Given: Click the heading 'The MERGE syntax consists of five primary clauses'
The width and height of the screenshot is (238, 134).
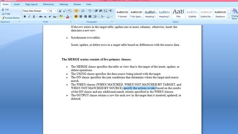Looking at the screenshot, I should coord(96,60).
